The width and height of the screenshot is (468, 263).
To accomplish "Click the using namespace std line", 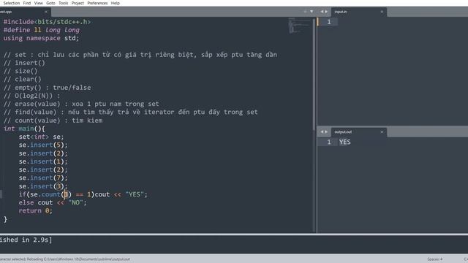I will pos(41,38).
